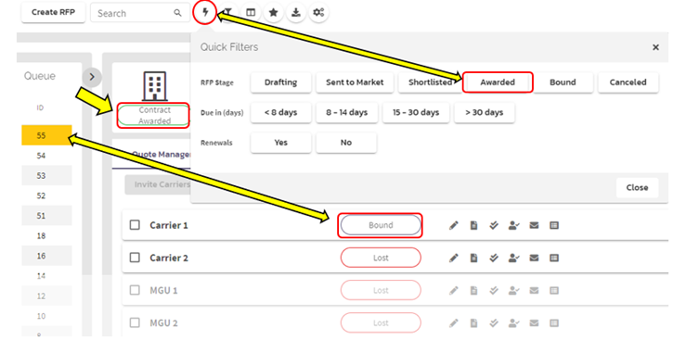Click the Invite Carriers button
The width and height of the screenshot is (686, 353).
click(159, 184)
